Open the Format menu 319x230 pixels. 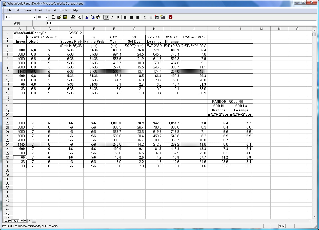pyautogui.click(x=51, y=10)
